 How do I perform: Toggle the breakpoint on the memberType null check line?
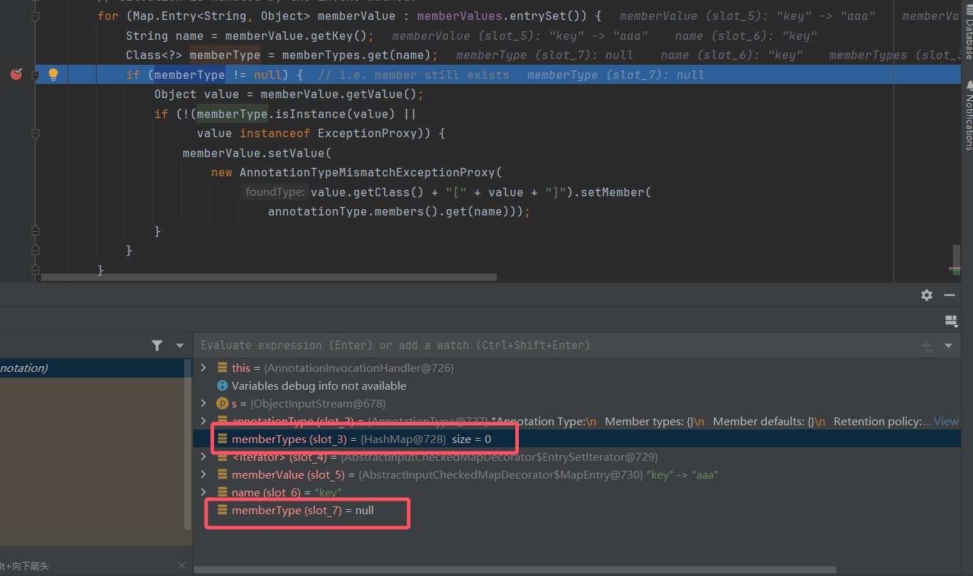click(x=16, y=74)
